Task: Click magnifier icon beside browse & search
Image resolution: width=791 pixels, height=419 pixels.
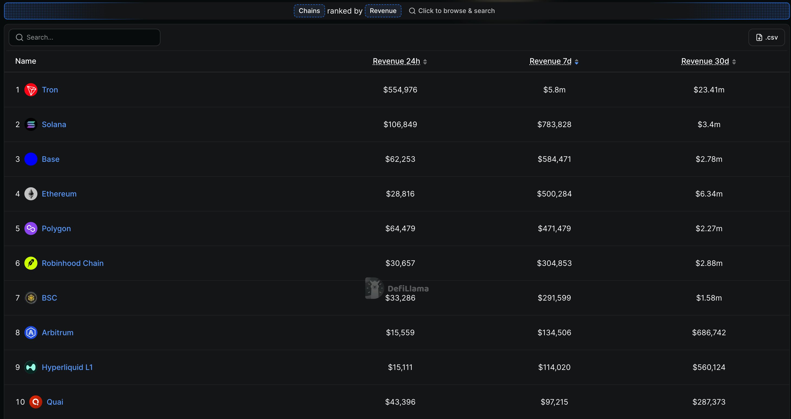Action: pos(412,11)
